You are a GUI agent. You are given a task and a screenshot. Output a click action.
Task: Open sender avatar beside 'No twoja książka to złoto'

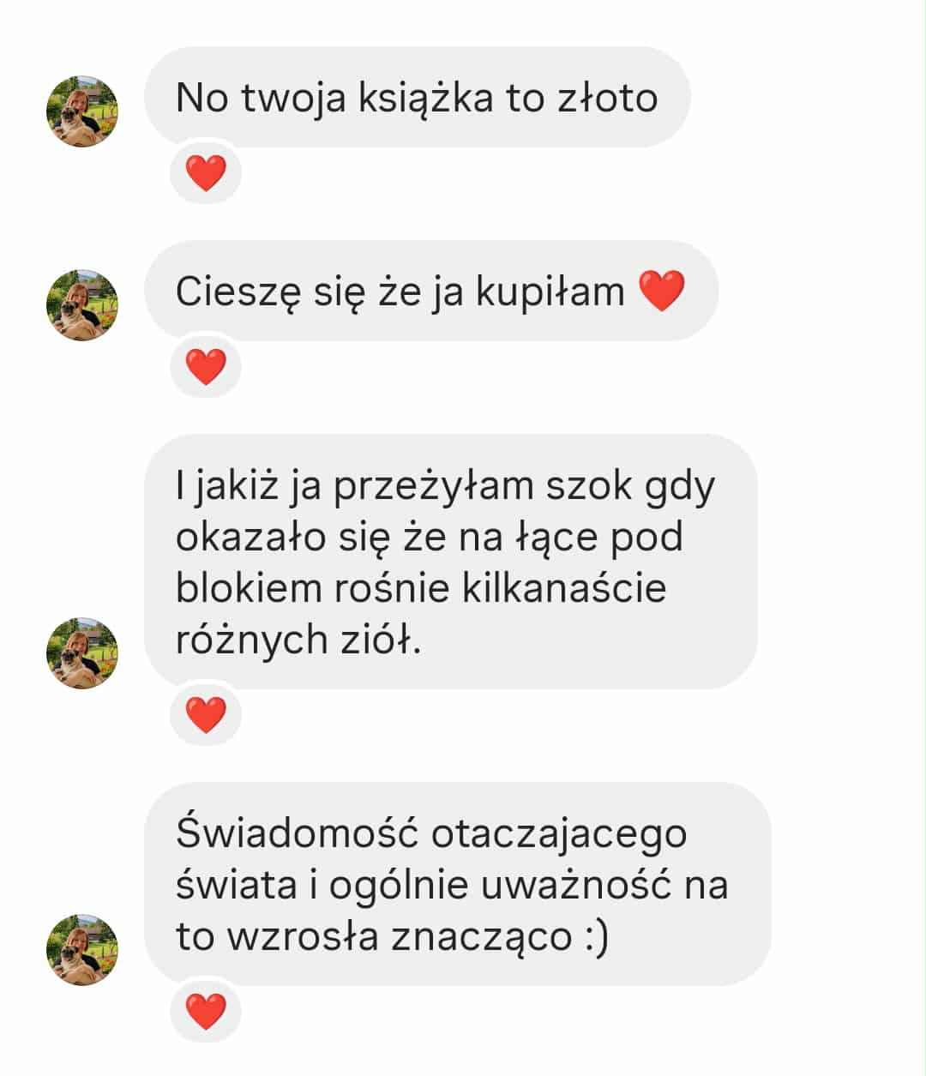[82, 111]
